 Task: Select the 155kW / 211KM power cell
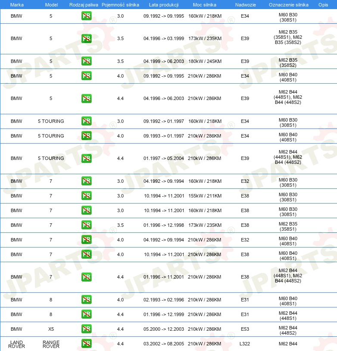coord(205,196)
